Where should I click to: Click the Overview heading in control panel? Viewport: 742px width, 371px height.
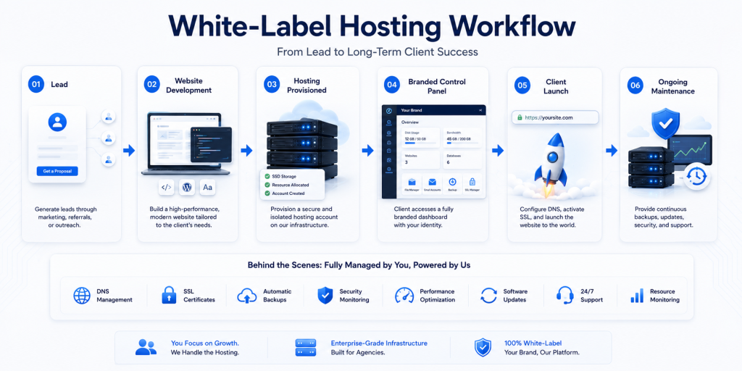tap(410, 122)
